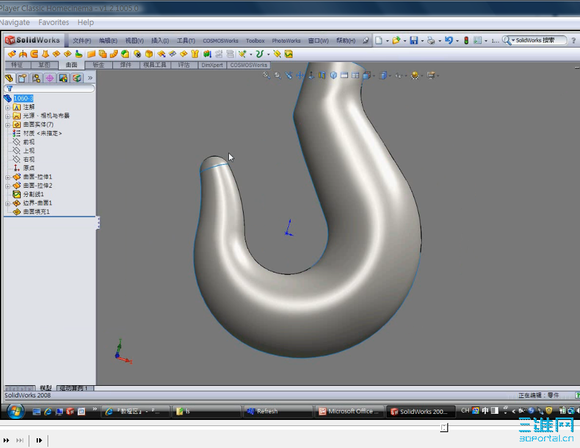Open the 工具(T) menu
580x448 pixels.
coord(186,41)
